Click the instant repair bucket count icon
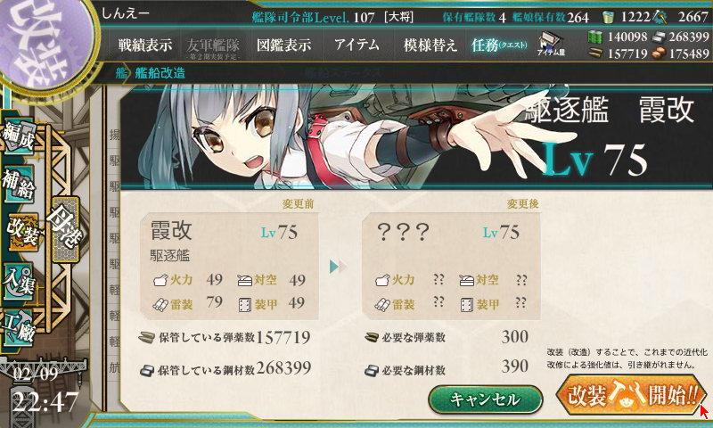Viewport: 713px width, 428px height. tap(608, 17)
